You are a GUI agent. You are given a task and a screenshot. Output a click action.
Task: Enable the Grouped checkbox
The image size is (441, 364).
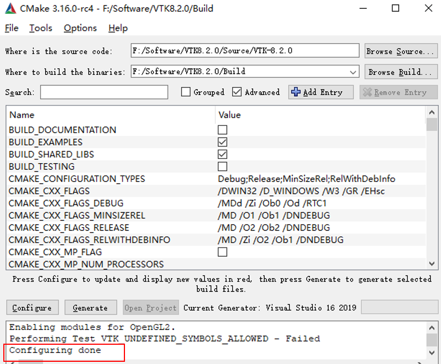tap(186, 92)
